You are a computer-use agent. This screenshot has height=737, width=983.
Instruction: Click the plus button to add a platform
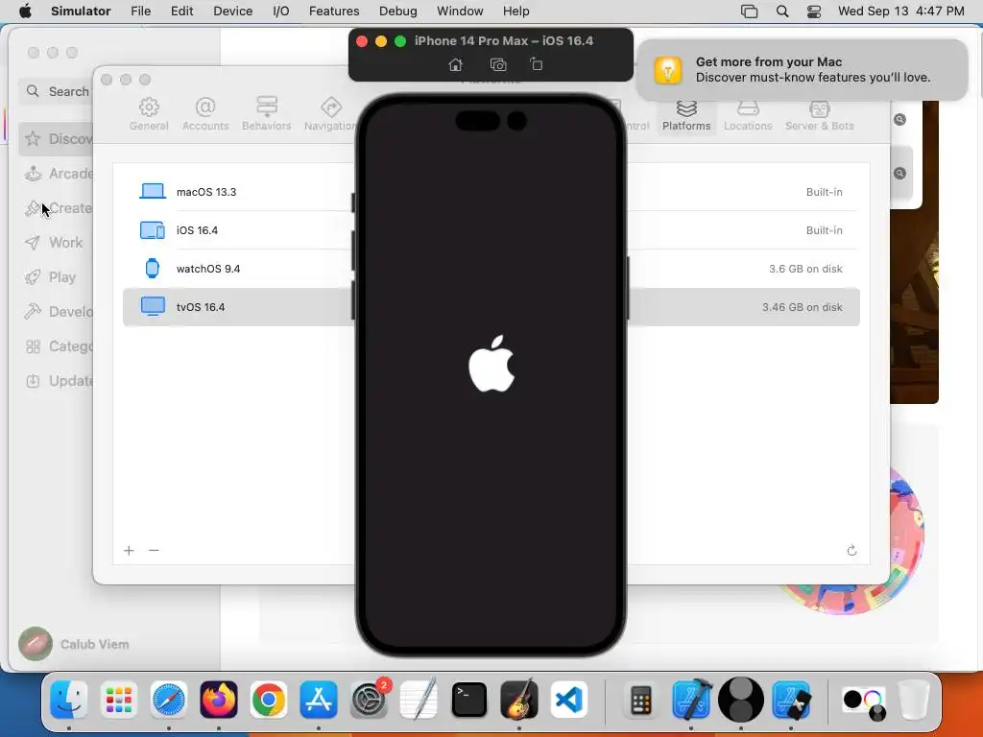130,550
